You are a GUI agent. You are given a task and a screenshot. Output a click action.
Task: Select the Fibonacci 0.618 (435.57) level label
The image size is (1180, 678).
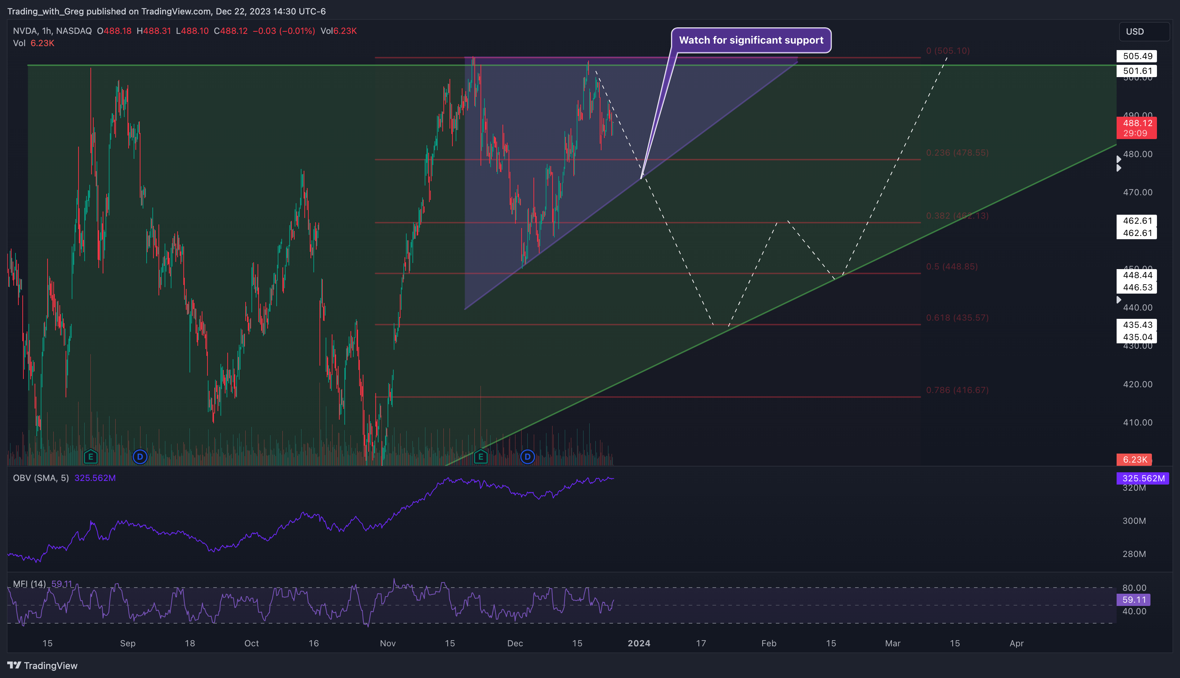tap(957, 318)
